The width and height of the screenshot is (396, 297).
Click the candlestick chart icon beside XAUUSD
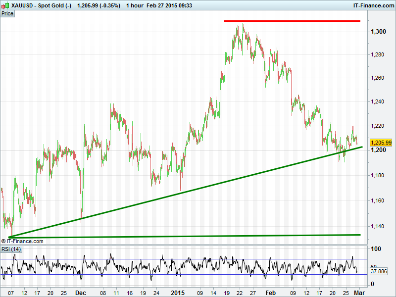click(x=5, y=5)
